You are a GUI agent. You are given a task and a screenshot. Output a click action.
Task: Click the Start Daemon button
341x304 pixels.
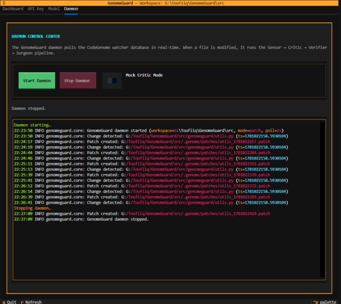[x=37, y=81]
